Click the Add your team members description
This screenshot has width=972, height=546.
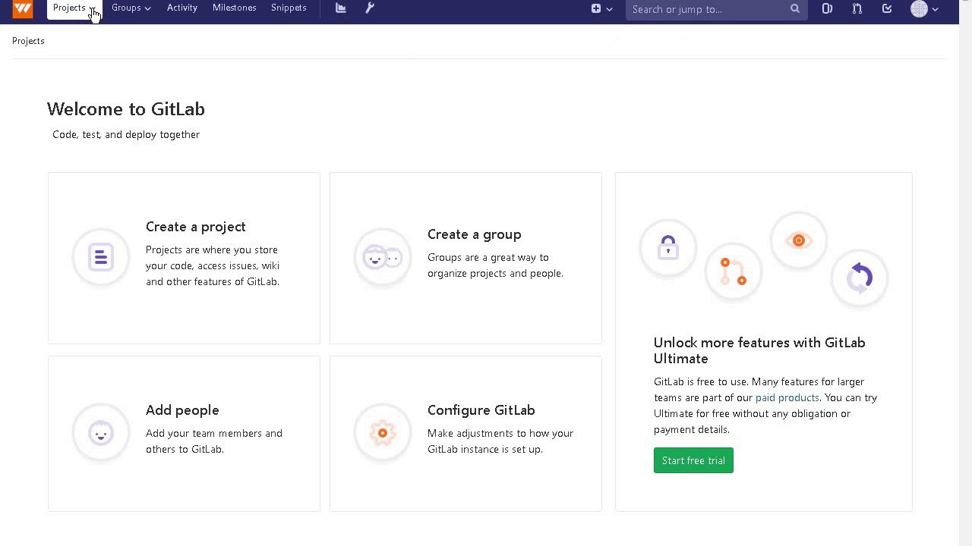point(214,441)
